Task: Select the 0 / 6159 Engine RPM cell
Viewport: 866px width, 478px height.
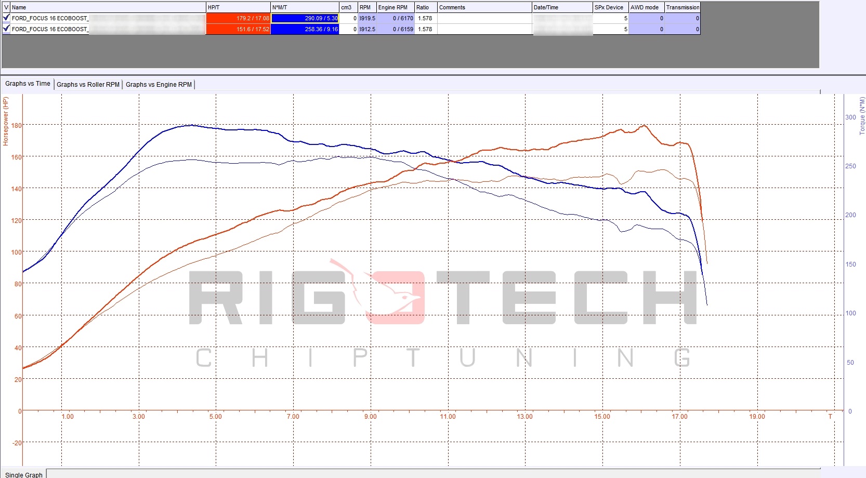Action: pos(396,29)
